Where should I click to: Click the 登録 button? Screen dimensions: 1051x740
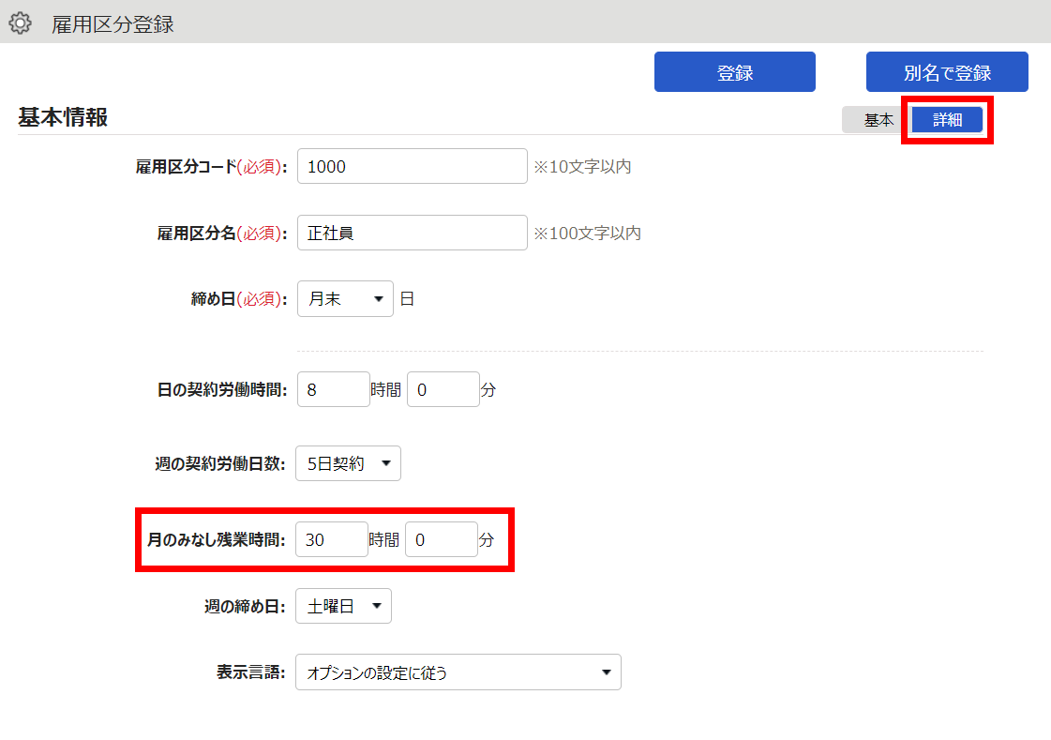735,71
